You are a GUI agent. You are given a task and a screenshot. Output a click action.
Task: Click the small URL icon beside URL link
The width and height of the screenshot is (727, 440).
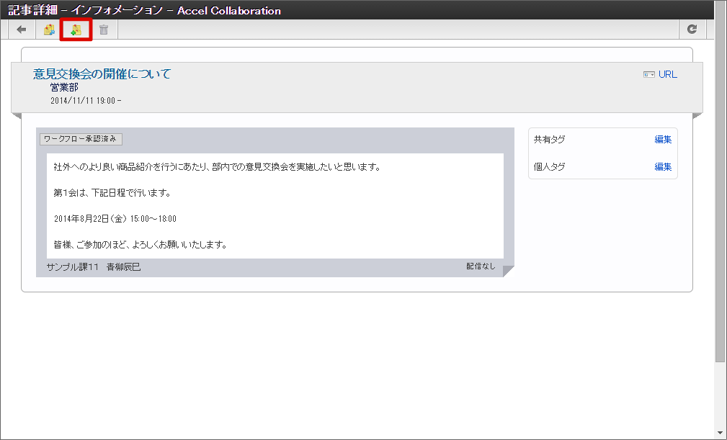[646, 73]
